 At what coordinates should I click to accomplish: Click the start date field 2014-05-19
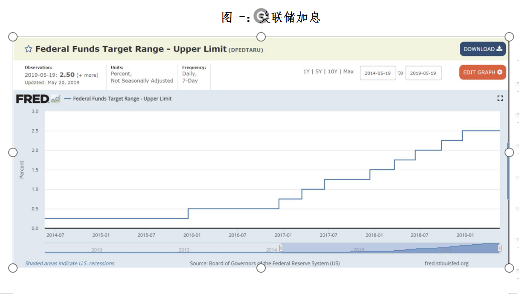click(x=377, y=73)
